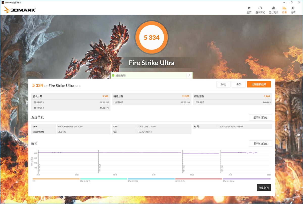The width and height of the screenshot is (303, 204).
Task: Collapse indicators with 隐藏 指标 button
Action: [x=264, y=188]
